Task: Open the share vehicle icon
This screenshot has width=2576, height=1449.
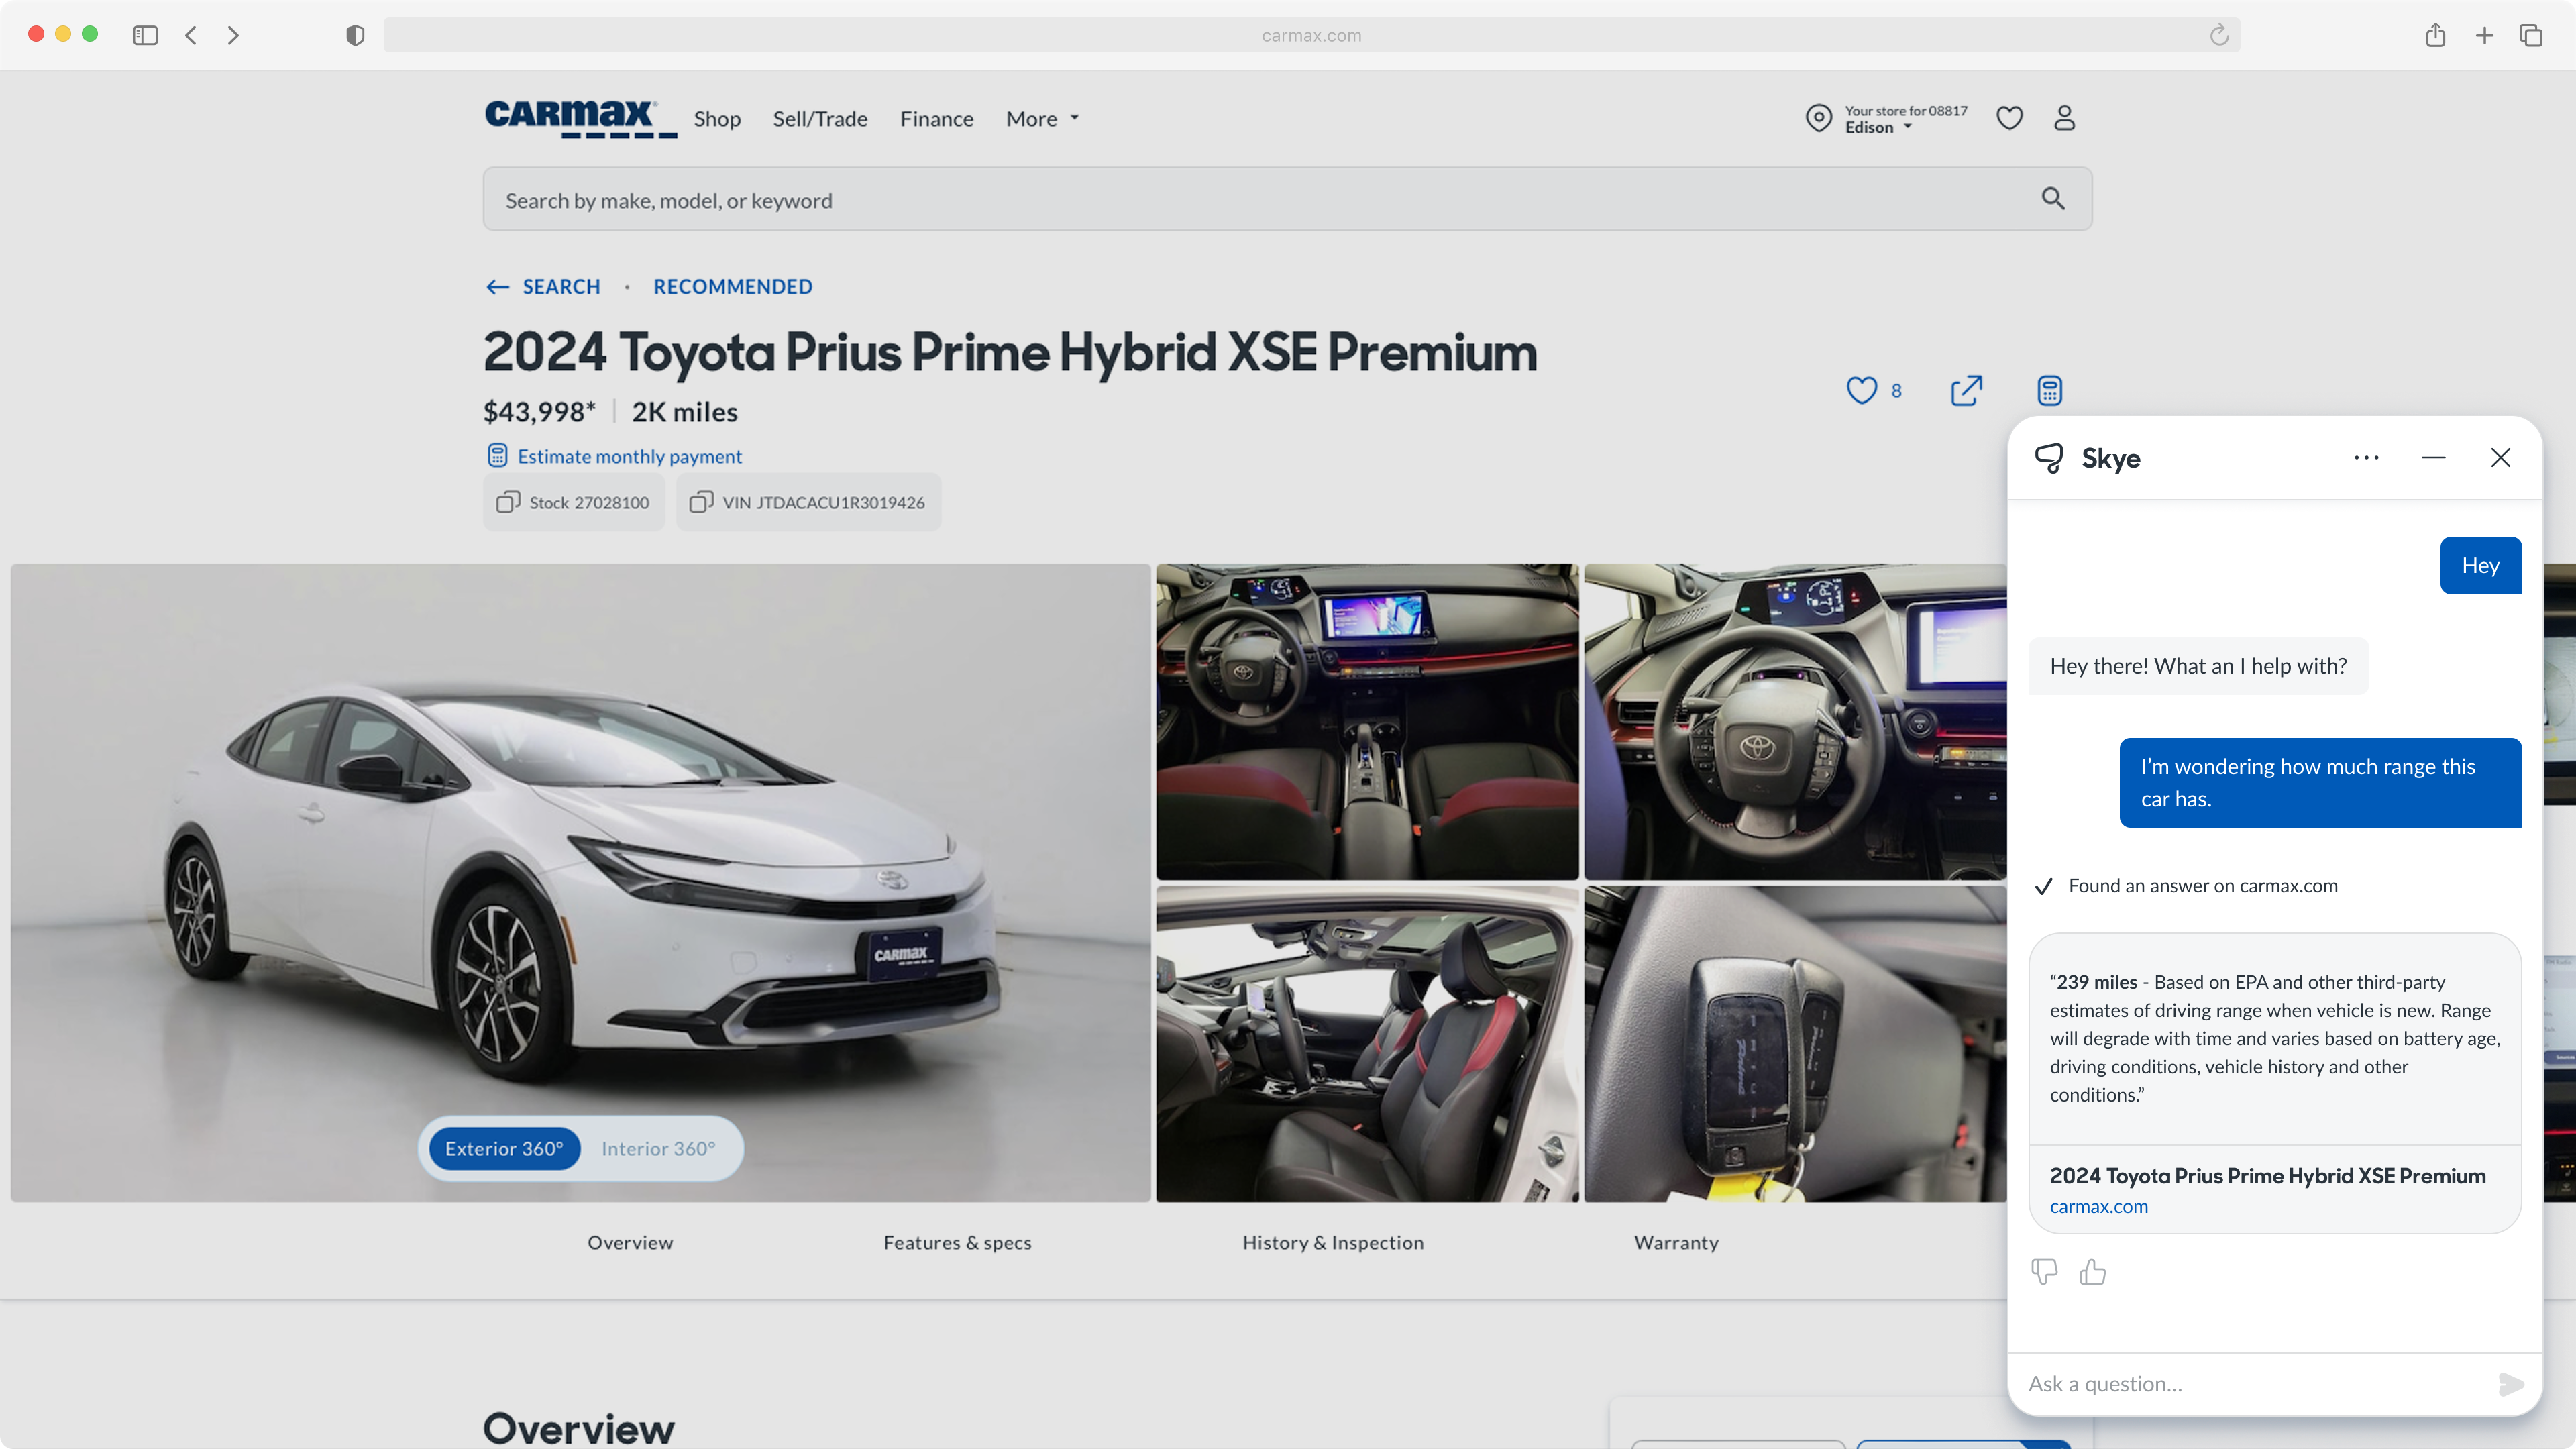Action: (1966, 390)
